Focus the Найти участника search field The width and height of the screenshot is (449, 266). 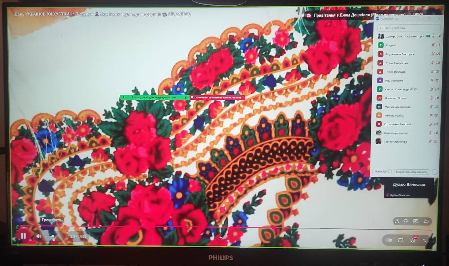(x=409, y=28)
